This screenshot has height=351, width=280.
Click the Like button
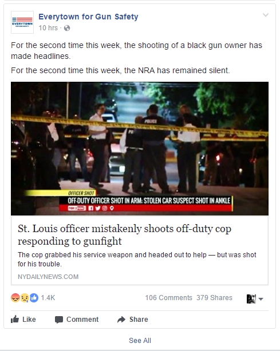(x=23, y=319)
